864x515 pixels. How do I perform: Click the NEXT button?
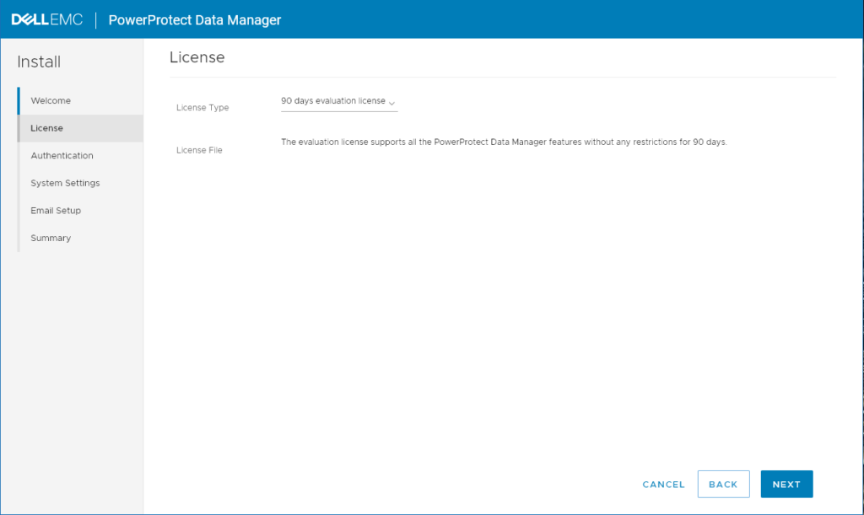[x=786, y=484]
